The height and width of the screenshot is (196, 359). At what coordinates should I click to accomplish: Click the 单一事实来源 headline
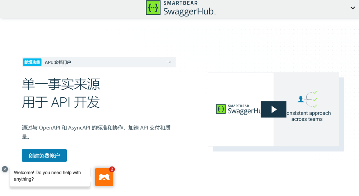(61, 84)
